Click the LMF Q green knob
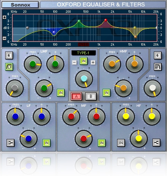The image size is (167, 176). [55, 64]
